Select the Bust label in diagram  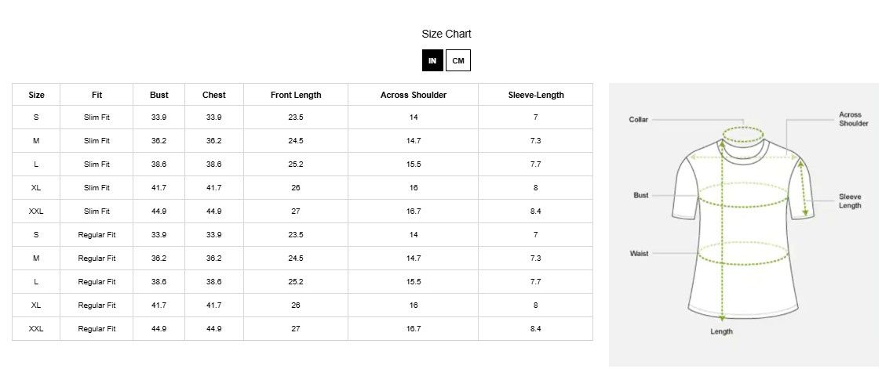[640, 195]
